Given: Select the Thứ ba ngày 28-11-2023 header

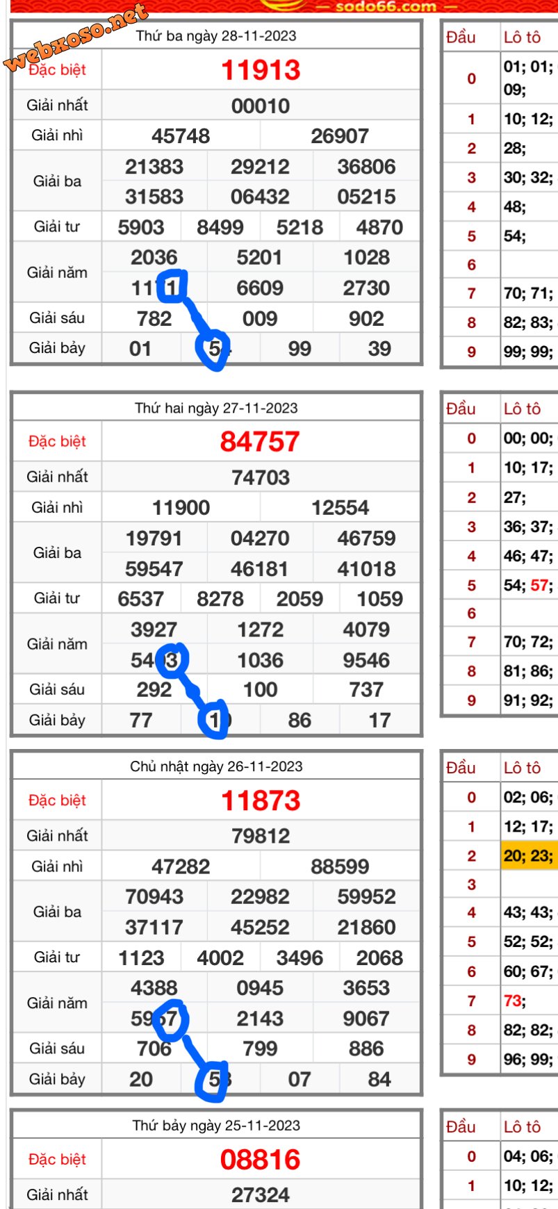Looking at the screenshot, I should click(x=216, y=36).
